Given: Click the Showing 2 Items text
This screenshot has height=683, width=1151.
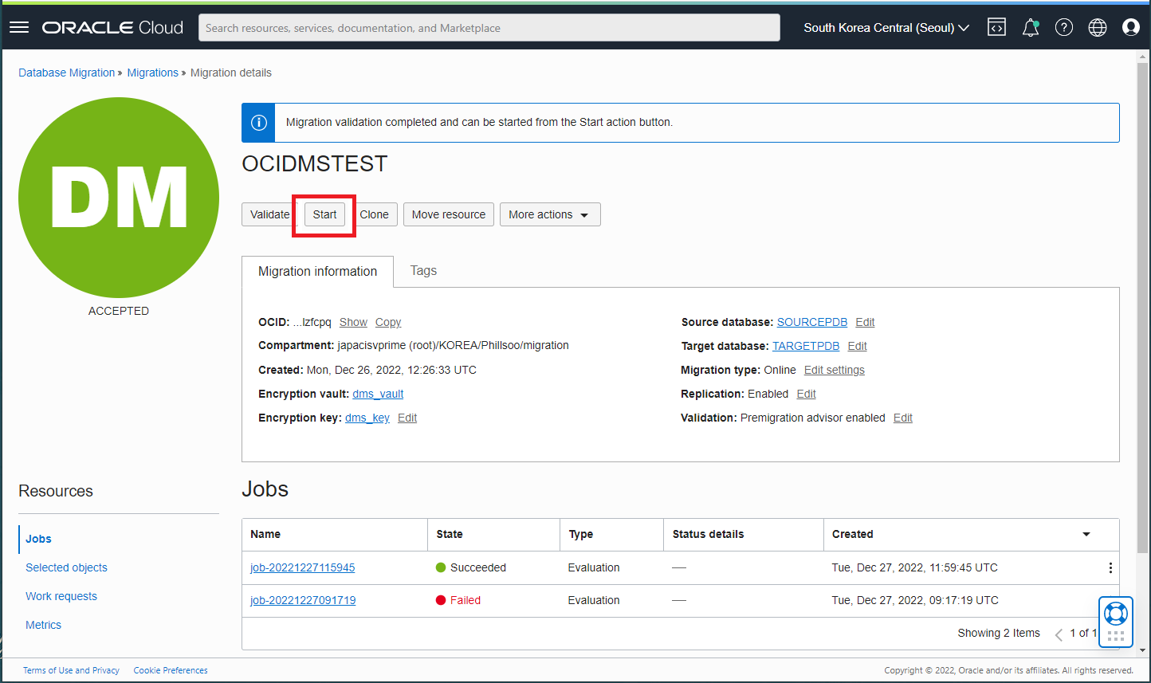Looking at the screenshot, I should 999,633.
